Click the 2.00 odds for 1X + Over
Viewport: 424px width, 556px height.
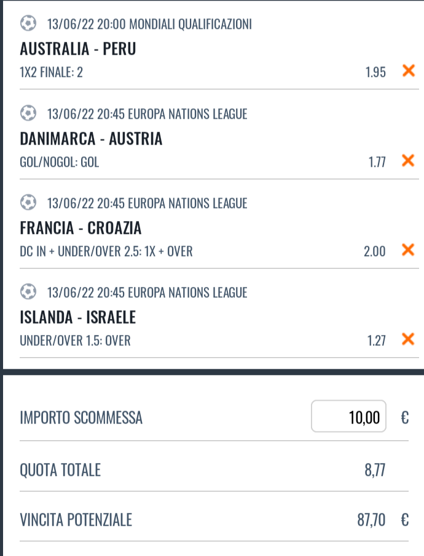[x=375, y=251]
